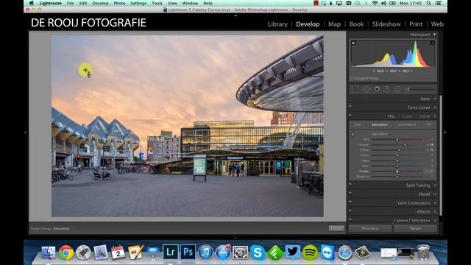Switch to the Print module
This screenshot has height=265, width=471.
[416, 24]
